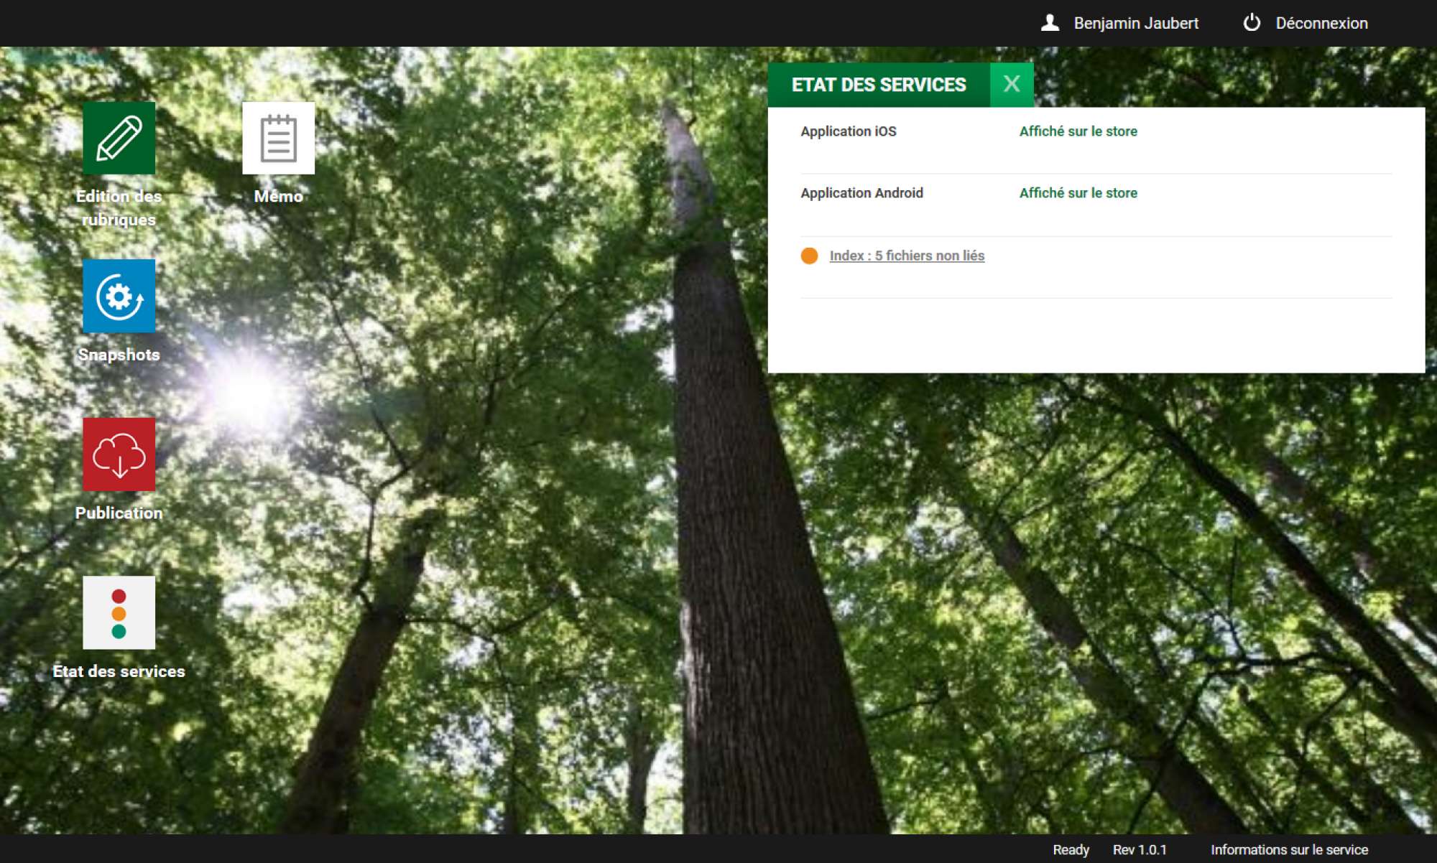The height and width of the screenshot is (863, 1437).
Task: Click Android status Affiché sur le store
Action: 1078,193
